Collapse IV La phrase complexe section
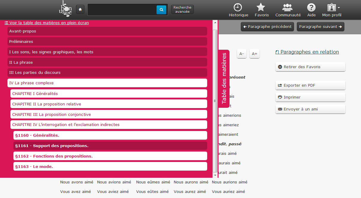The height and width of the screenshot is (198, 361). pos(107,83)
